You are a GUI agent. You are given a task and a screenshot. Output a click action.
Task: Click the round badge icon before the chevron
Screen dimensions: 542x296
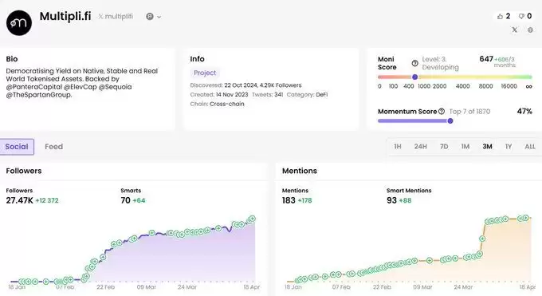[x=150, y=16]
